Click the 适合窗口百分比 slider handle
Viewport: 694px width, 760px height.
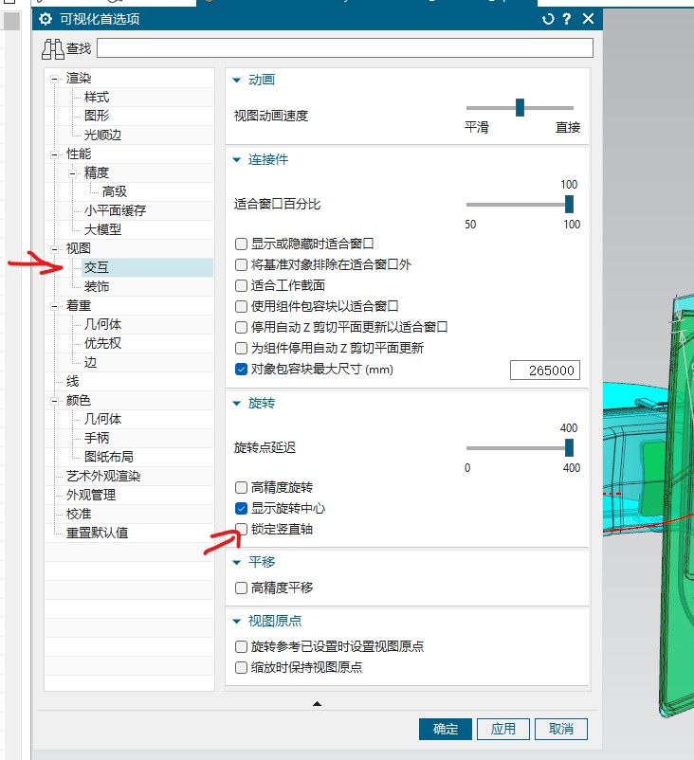(x=570, y=204)
